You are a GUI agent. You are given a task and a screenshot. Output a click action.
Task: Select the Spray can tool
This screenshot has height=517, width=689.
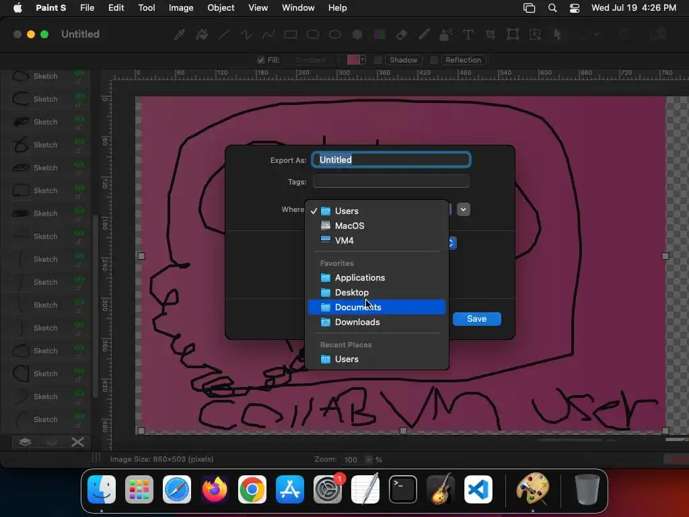tap(446, 34)
